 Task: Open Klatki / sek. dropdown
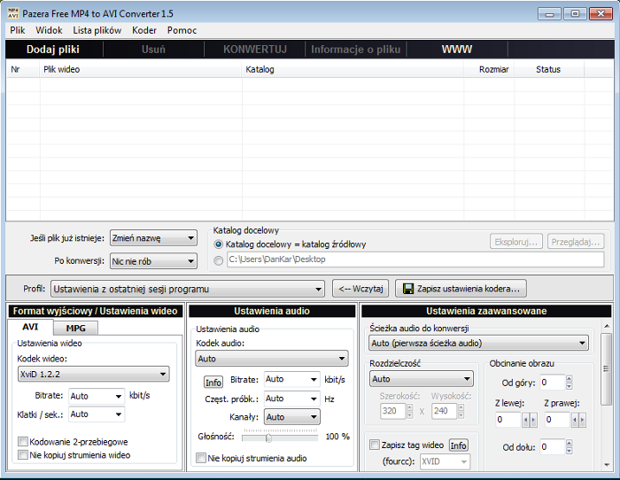pos(97,414)
